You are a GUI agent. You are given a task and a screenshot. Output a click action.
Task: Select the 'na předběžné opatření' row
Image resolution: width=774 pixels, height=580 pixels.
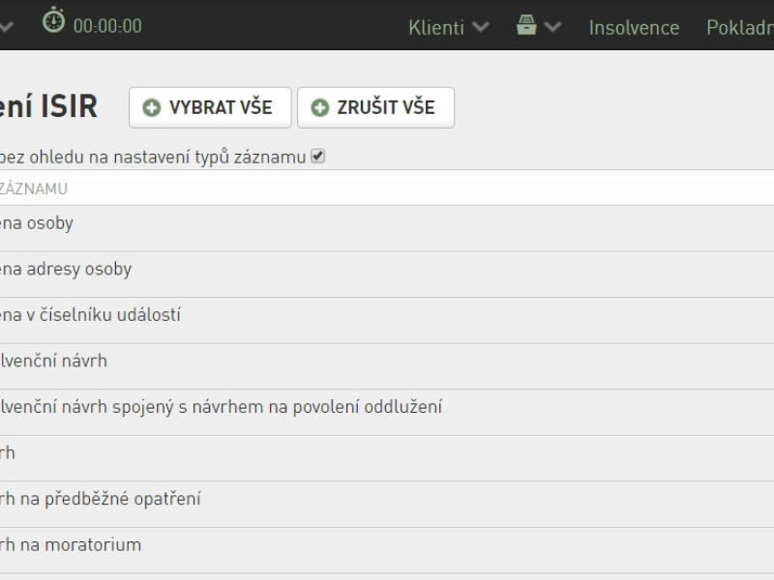[x=387, y=504]
